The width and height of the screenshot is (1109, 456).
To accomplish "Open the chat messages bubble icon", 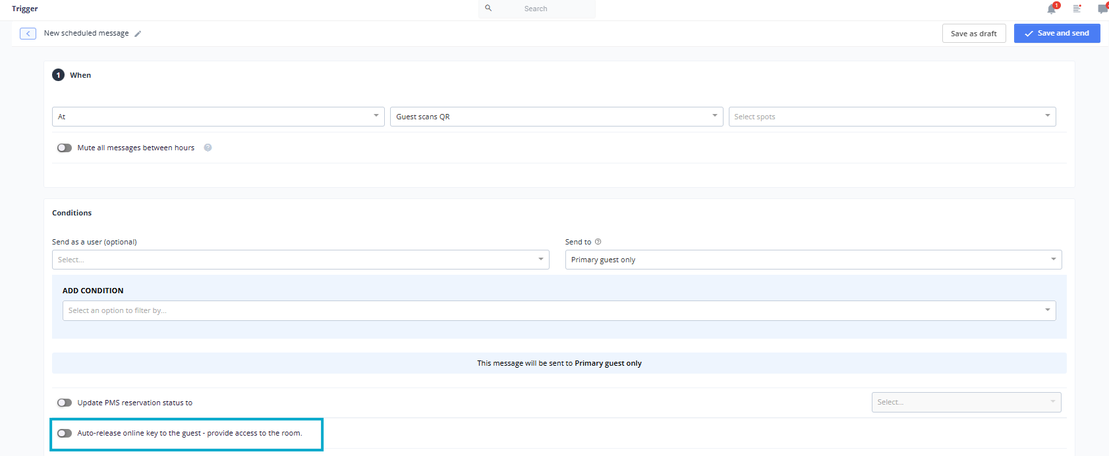I will point(1102,9).
